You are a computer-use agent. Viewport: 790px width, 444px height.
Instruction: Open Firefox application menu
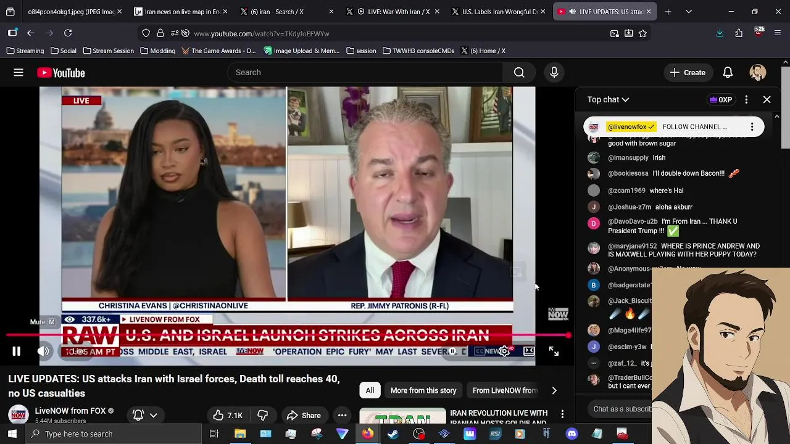pos(778,33)
